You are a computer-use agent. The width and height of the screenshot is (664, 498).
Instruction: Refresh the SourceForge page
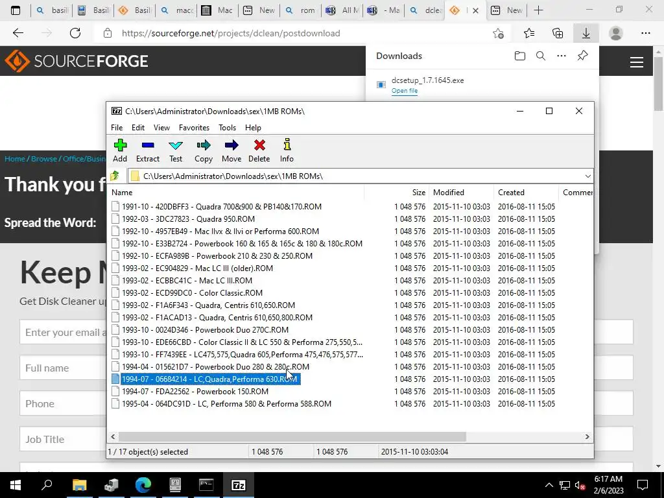[x=75, y=33]
